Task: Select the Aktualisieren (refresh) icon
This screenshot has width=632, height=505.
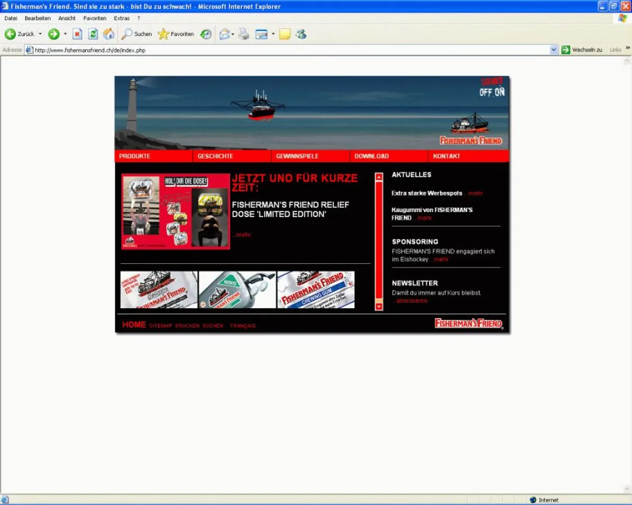Action: tap(92, 34)
